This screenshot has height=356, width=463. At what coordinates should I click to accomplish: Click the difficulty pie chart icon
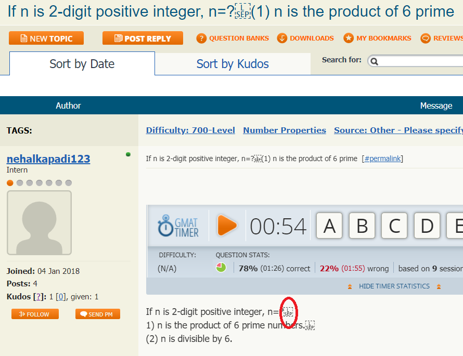(x=221, y=268)
